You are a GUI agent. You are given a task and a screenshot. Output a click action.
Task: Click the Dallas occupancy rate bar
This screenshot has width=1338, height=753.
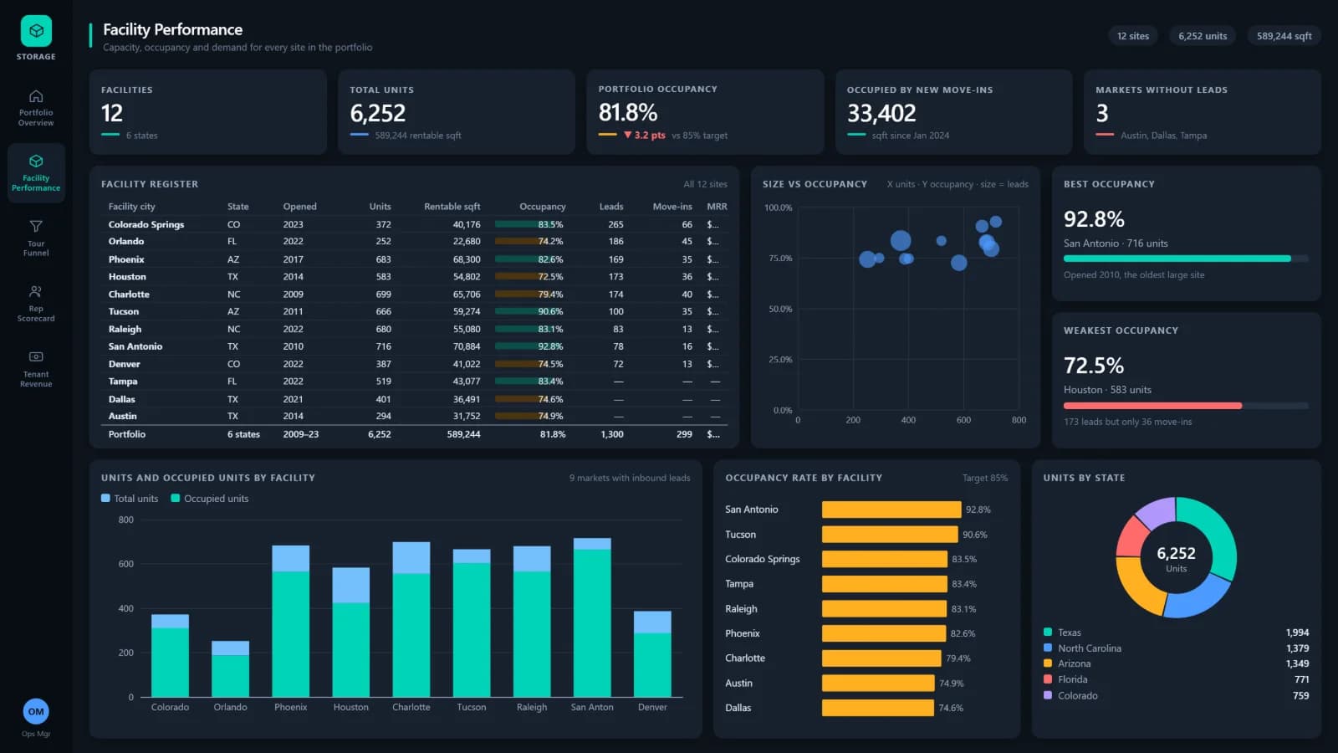tap(878, 708)
